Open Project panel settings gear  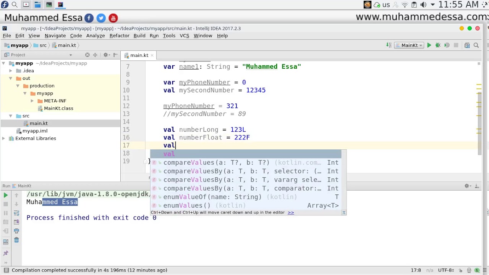tap(106, 55)
